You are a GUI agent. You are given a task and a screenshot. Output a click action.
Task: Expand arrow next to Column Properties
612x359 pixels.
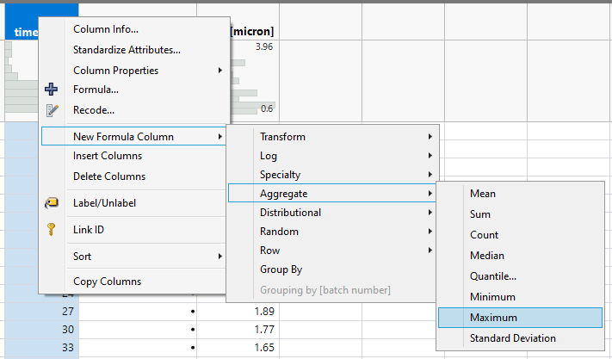pyautogui.click(x=220, y=71)
